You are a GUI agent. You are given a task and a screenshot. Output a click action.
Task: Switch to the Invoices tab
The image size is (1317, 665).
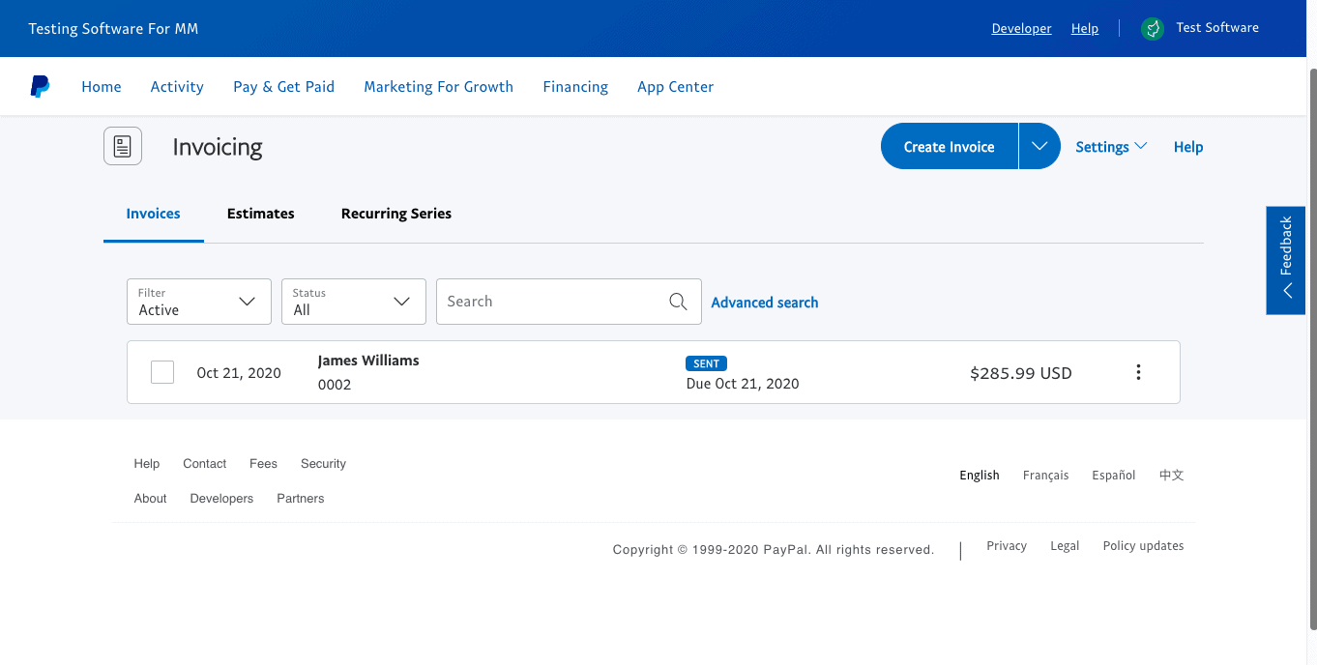tap(154, 214)
